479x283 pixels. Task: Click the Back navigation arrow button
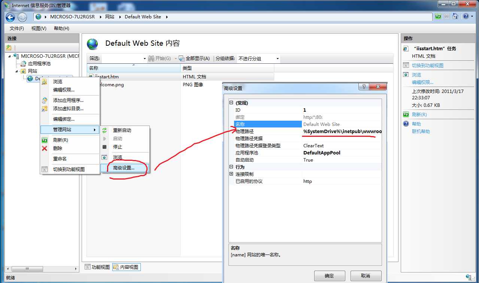pos(10,17)
